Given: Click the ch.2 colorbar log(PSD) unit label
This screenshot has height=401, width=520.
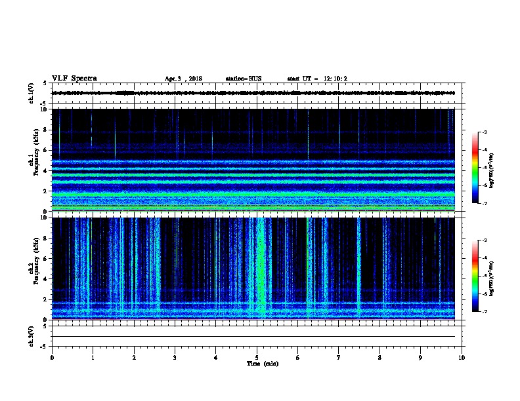Looking at the screenshot, I should (491, 279).
